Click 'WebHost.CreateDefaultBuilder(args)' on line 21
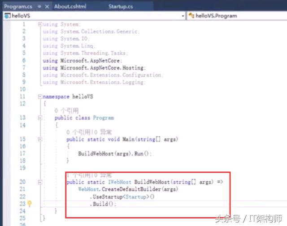Image resolution: width=287 pixels, height=226 pixels. click(x=128, y=189)
